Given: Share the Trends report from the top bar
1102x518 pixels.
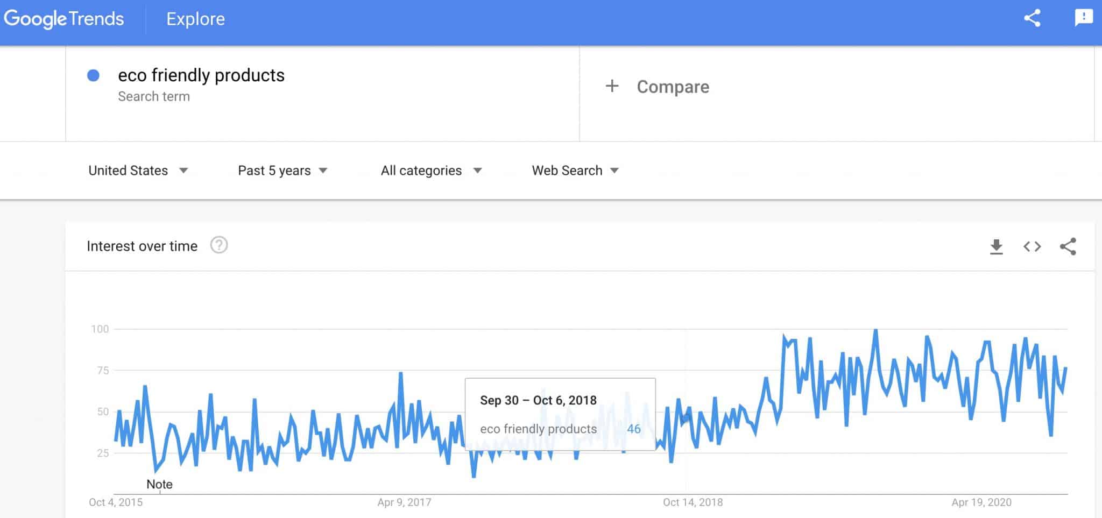Looking at the screenshot, I should 1032,18.
